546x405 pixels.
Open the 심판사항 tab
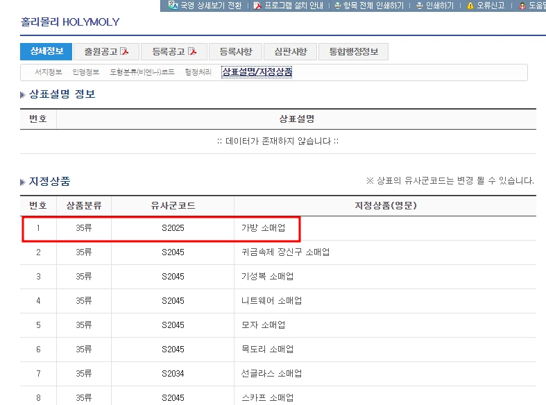(x=291, y=52)
